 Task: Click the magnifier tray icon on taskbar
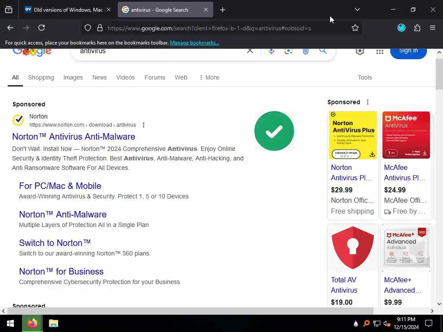pyautogui.click(x=366, y=323)
